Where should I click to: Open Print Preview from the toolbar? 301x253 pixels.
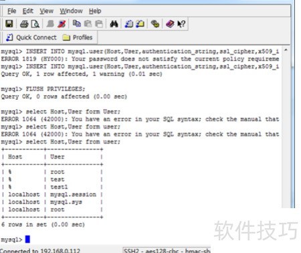(35, 24)
